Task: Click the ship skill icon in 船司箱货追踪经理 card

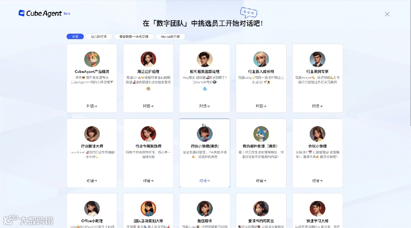Action: (x=205, y=89)
